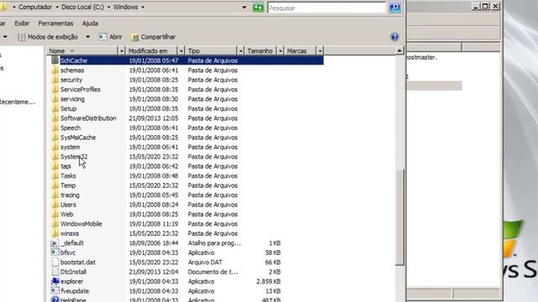Open the Marcas column filter dropdown
Image resolution: width=538 pixels, height=302 pixels.
pos(319,51)
